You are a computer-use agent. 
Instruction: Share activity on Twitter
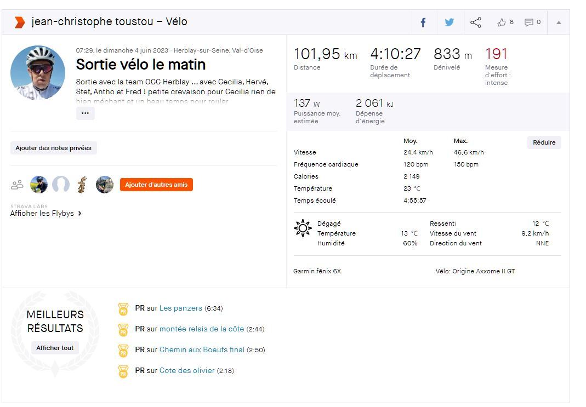(450, 22)
